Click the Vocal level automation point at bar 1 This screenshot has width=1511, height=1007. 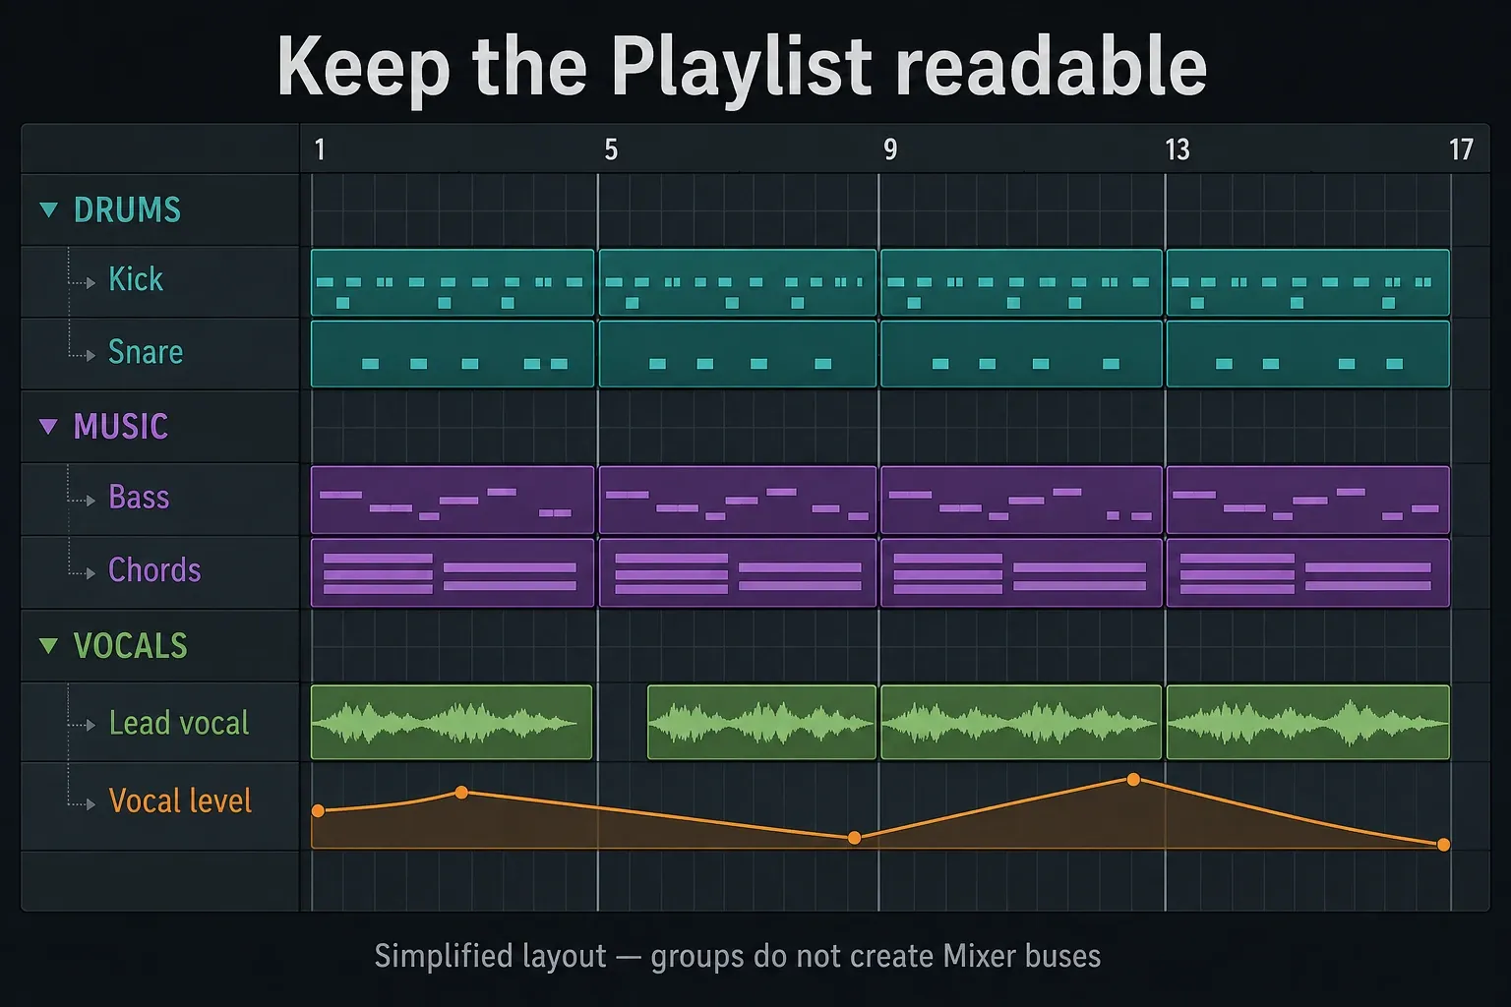318,811
